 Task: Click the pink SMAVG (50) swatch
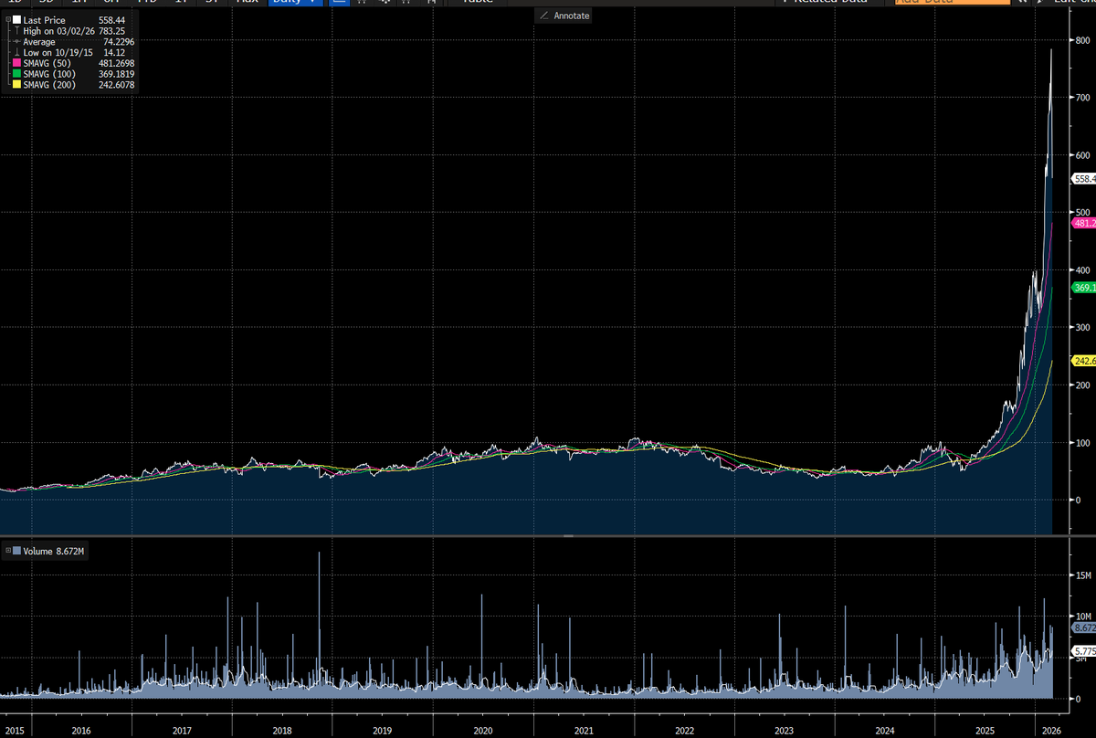tap(17, 63)
